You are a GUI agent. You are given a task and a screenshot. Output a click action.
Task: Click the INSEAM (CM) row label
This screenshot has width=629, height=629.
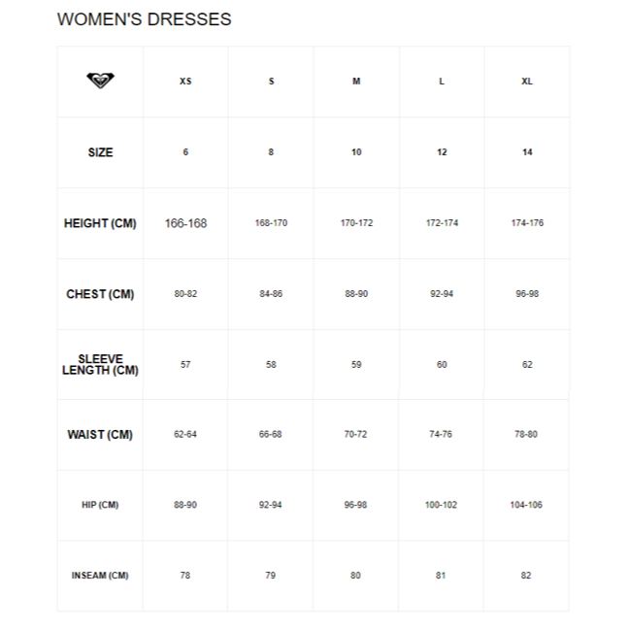pyautogui.click(x=100, y=576)
